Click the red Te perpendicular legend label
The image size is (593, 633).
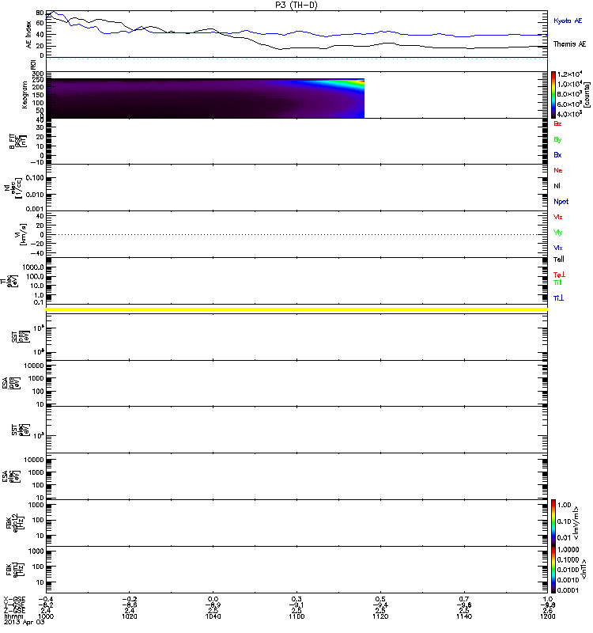pos(559,275)
